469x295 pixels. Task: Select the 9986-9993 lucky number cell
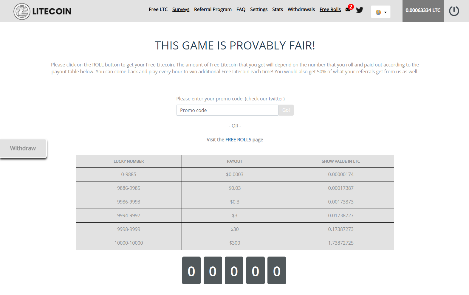point(129,202)
